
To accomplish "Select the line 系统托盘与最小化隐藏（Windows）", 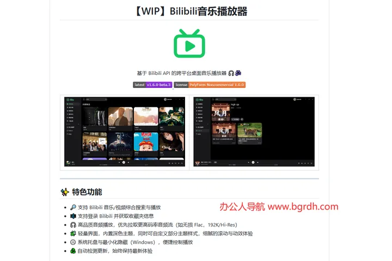I will coord(135,242).
